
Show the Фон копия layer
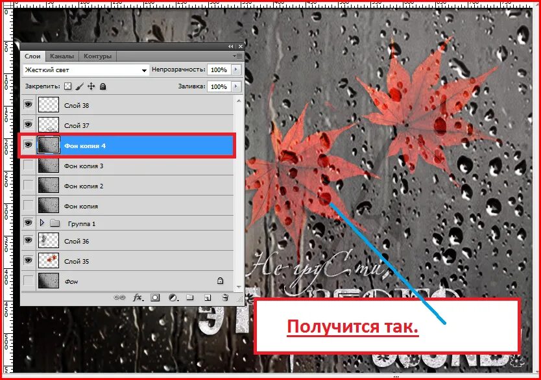coord(28,205)
